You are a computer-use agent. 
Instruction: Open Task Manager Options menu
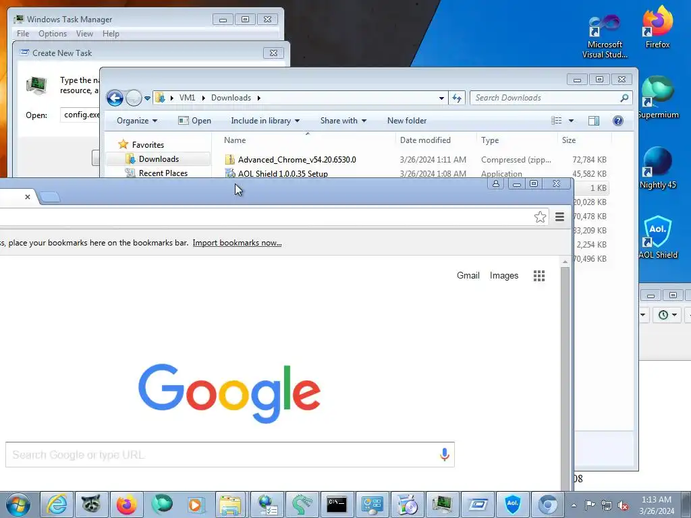[x=53, y=34]
